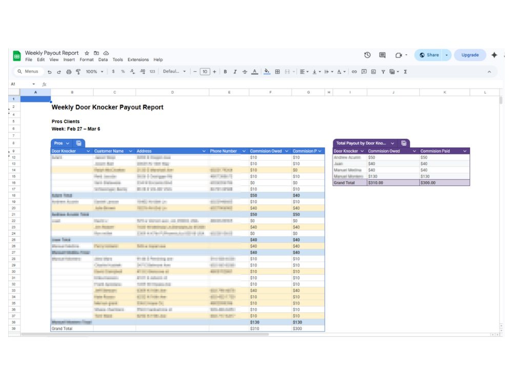513x385 pixels.
Task: Click the move to folder icon
Action: (x=96, y=53)
